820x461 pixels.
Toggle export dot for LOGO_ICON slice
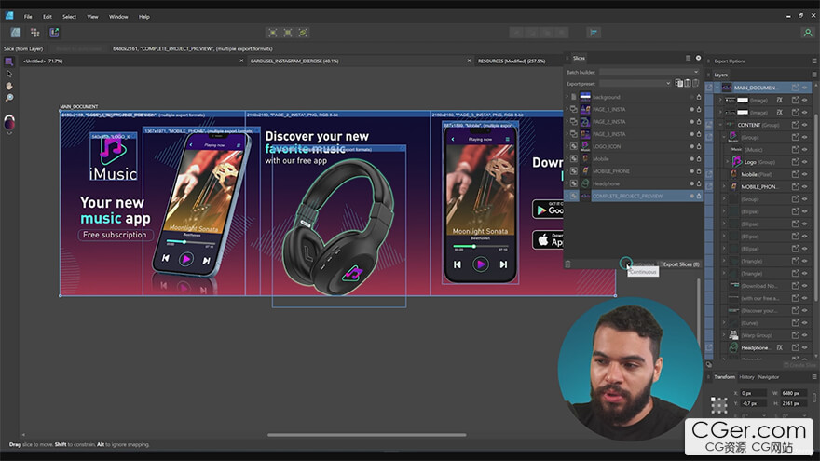pyautogui.click(x=691, y=146)
